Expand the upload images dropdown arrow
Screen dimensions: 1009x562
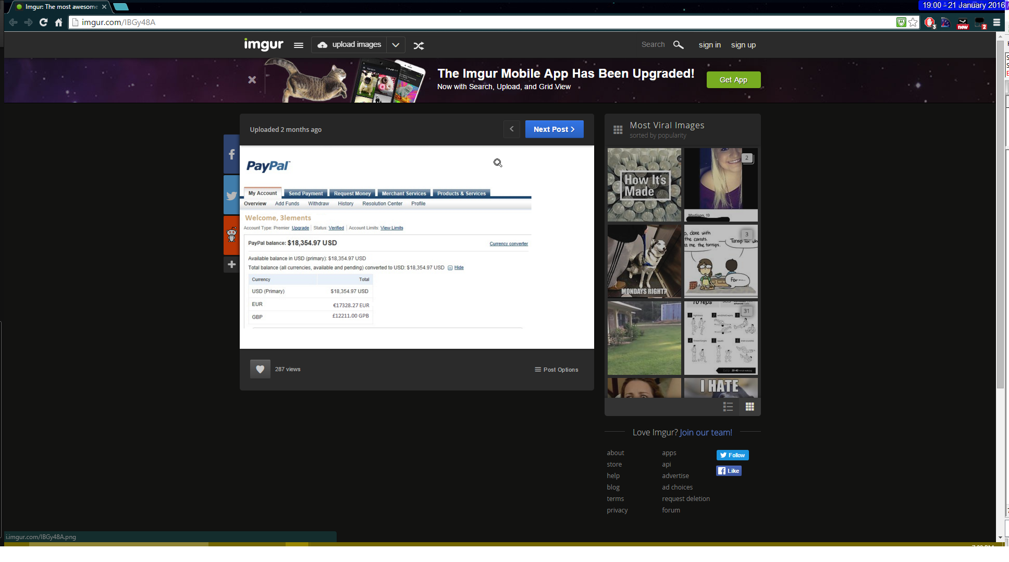396,45
